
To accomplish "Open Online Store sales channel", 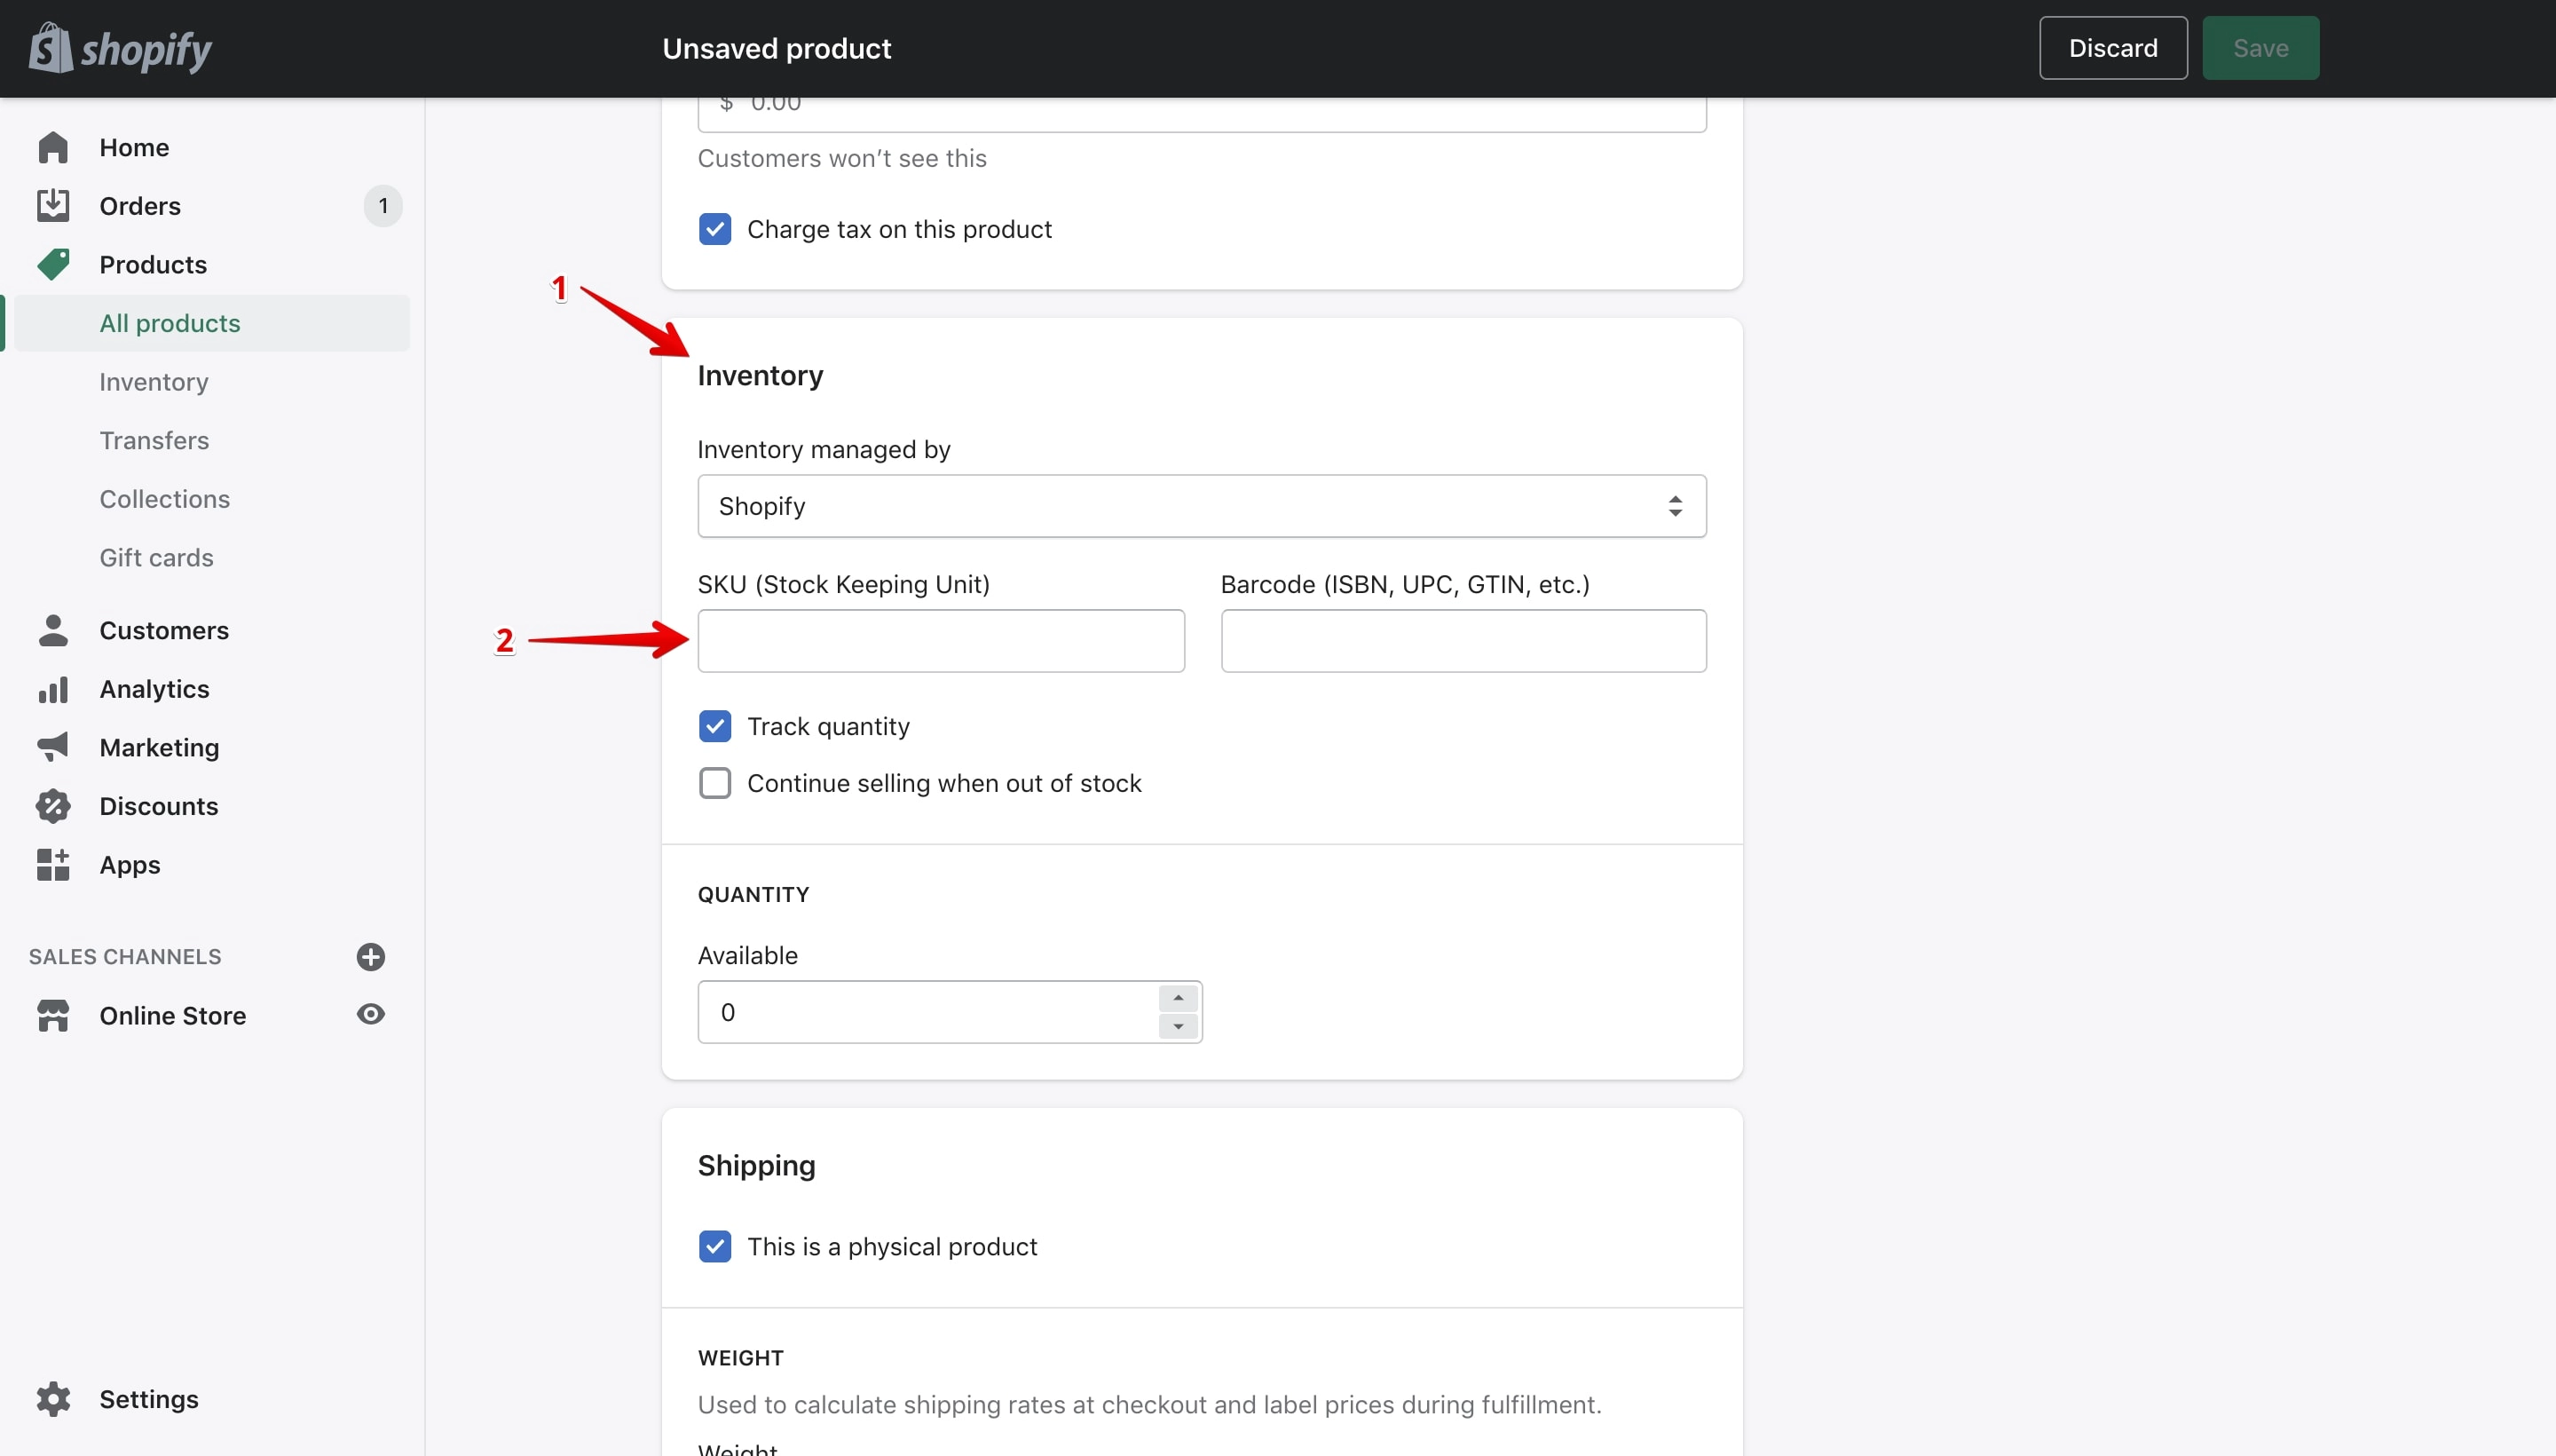I will (x=173, y=1015).
